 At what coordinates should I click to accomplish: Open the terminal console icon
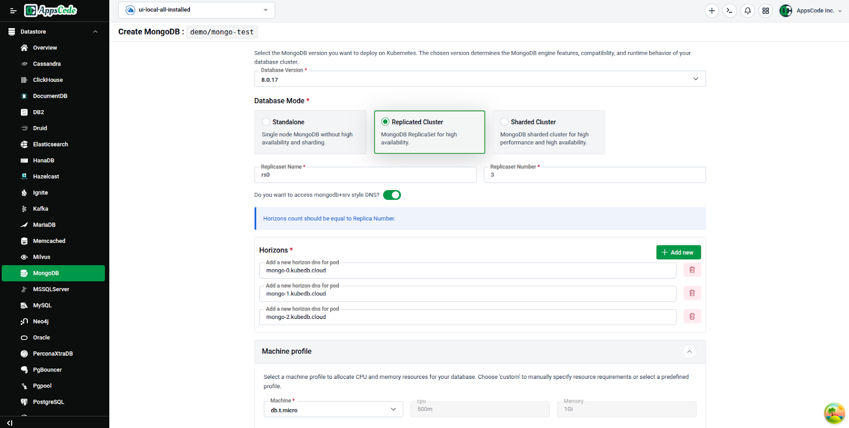[x=729, y=11]
